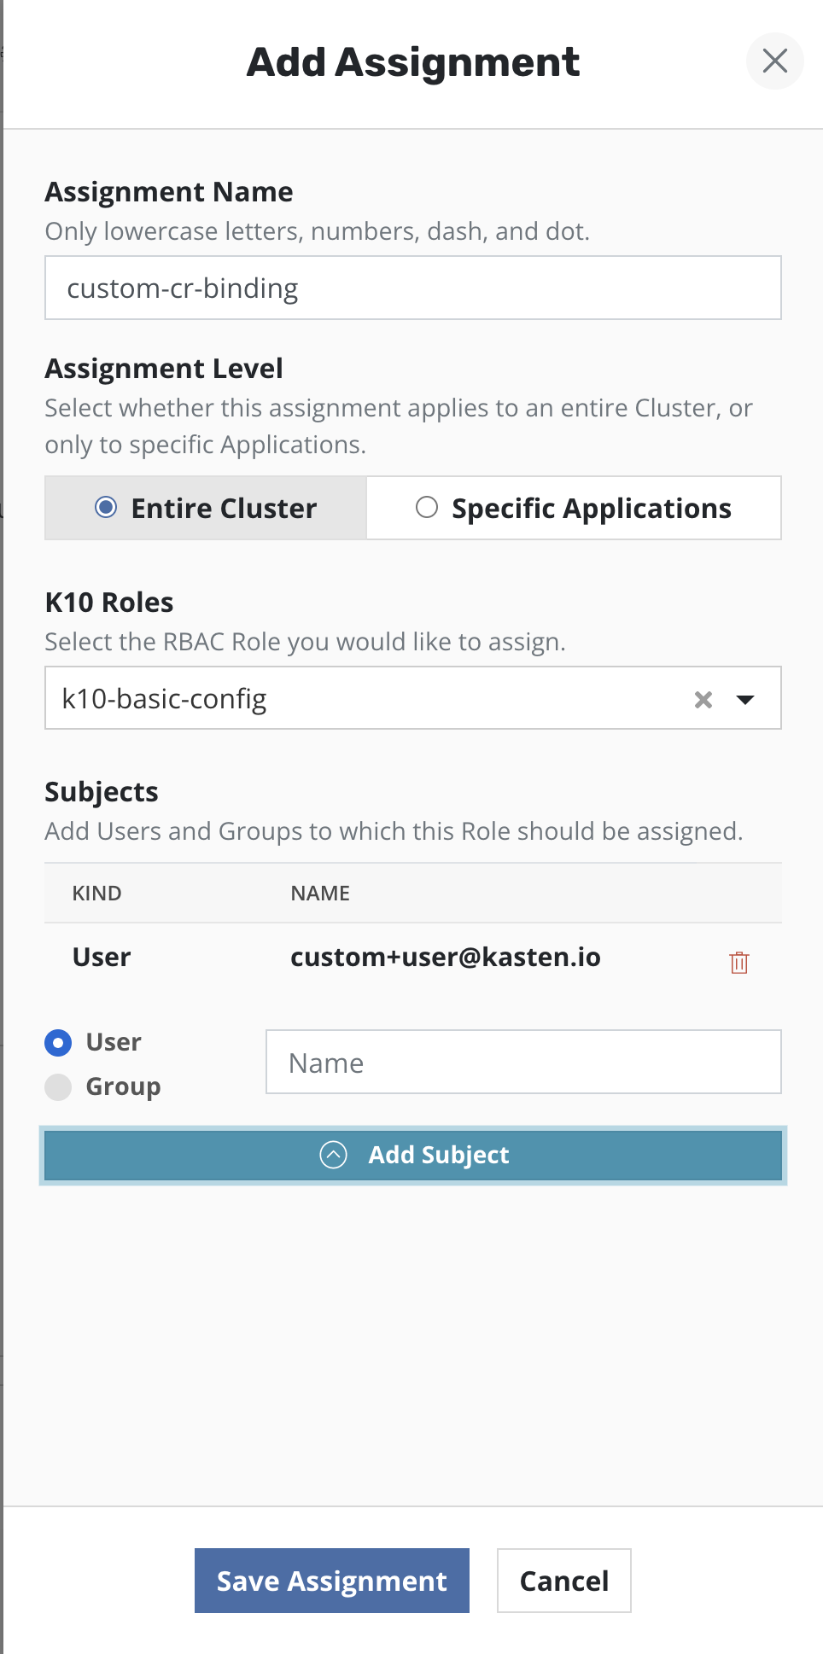Close the Add Assignment dialog
Screen dimensions: 823x1654
774,61
